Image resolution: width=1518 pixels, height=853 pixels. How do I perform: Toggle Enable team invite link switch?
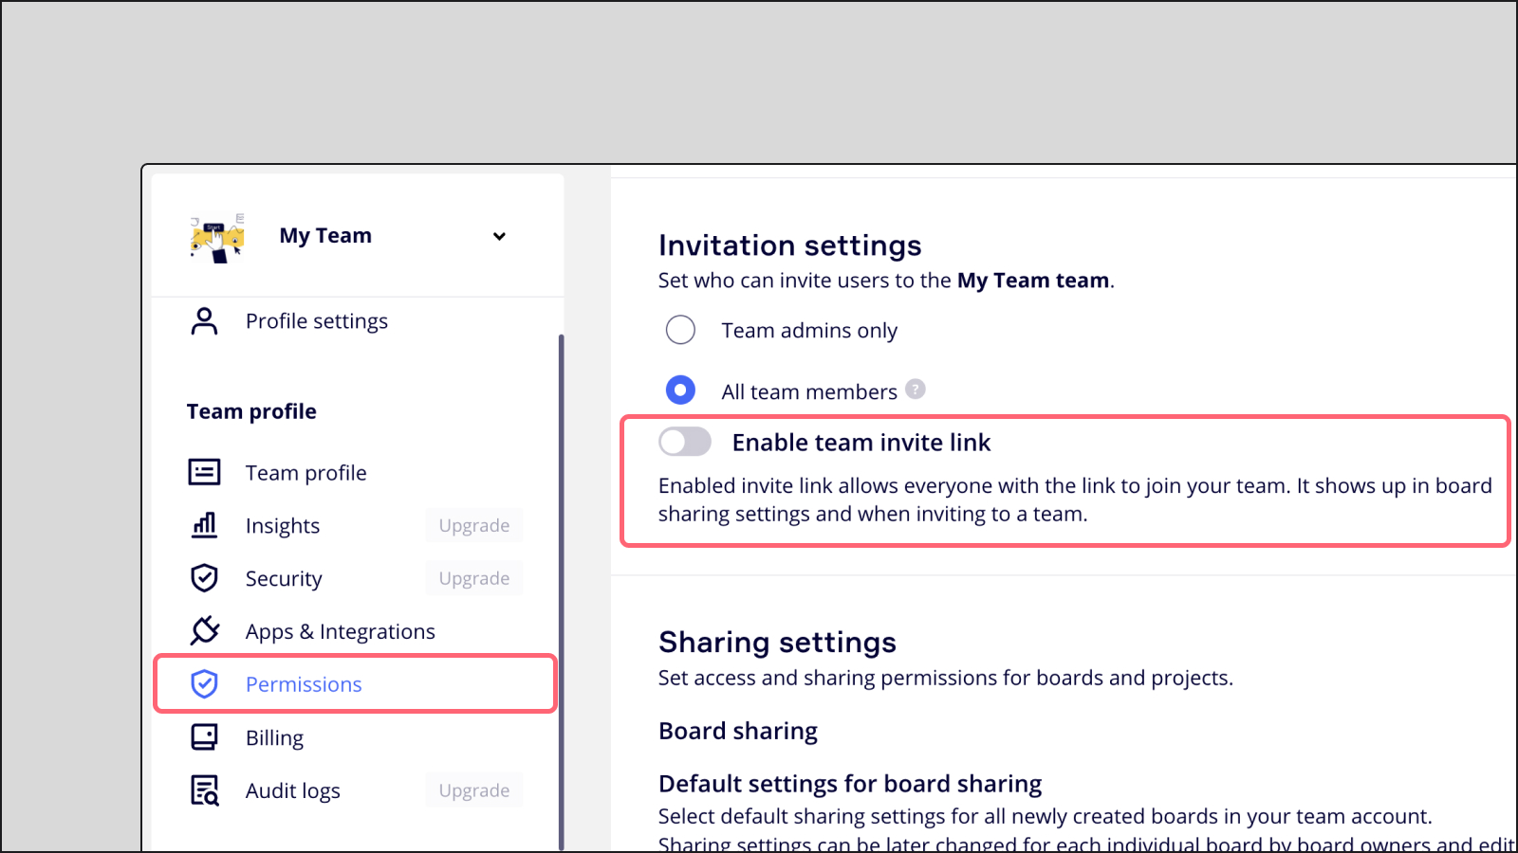click(x=685, y=442)
